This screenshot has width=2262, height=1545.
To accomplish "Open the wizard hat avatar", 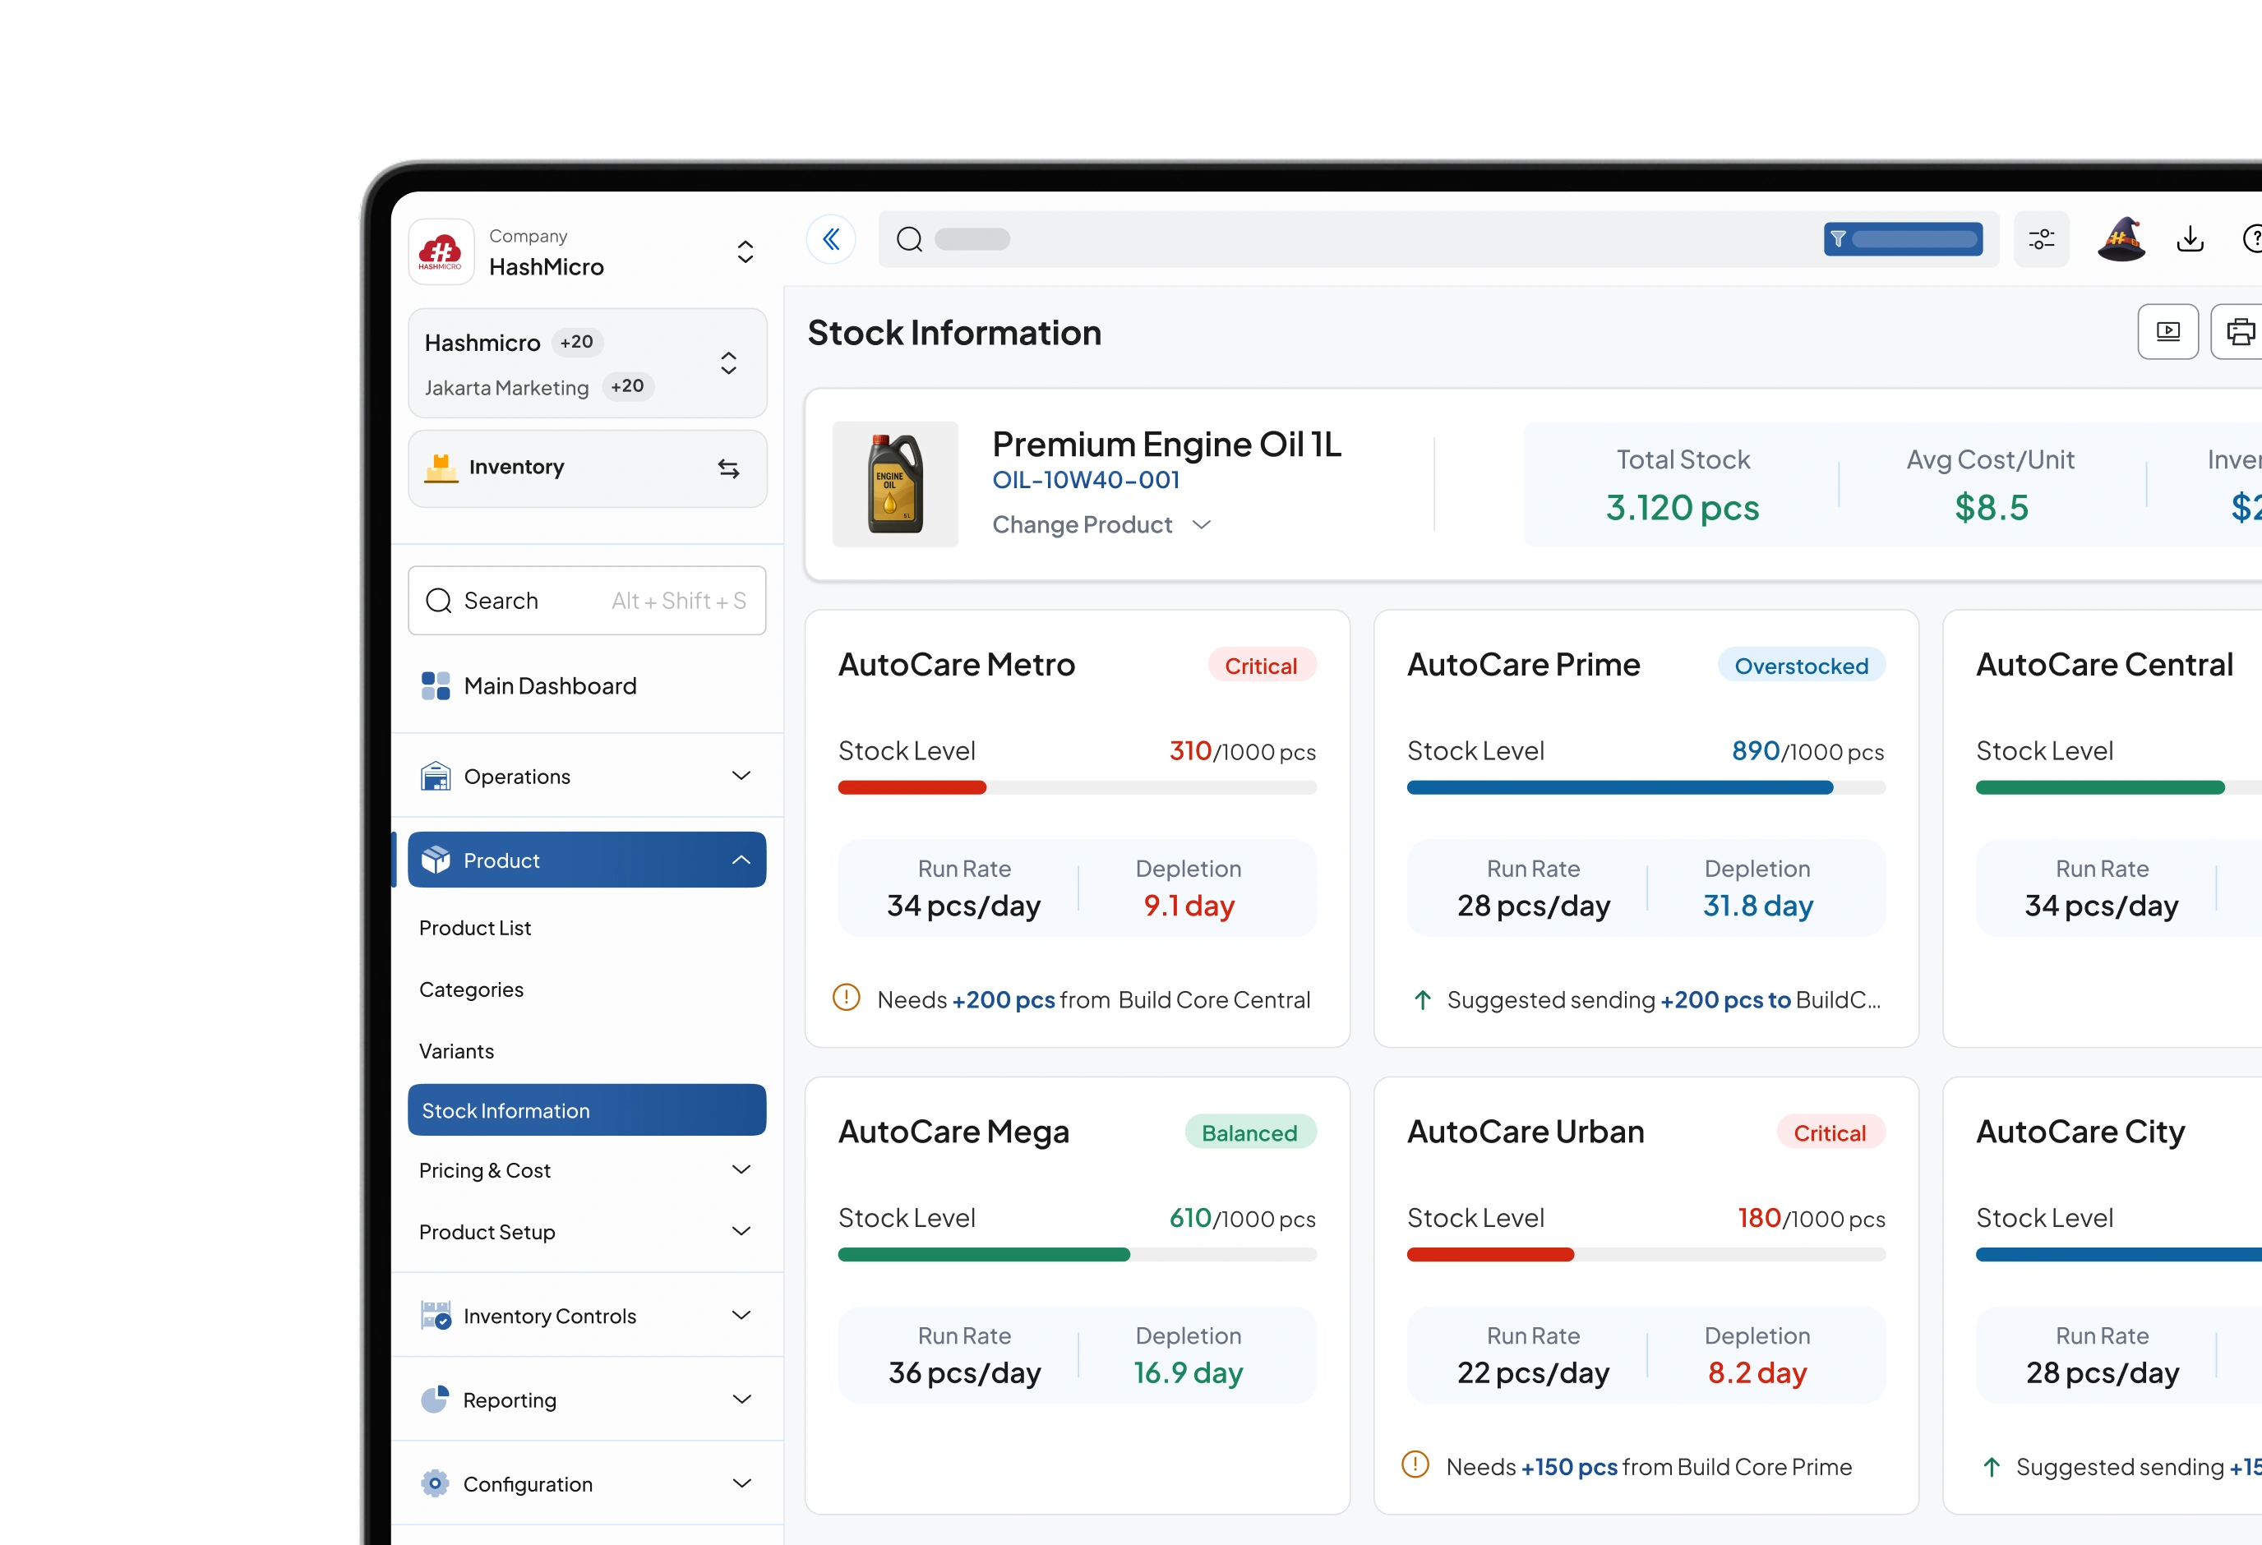I will pos(2121,239).
